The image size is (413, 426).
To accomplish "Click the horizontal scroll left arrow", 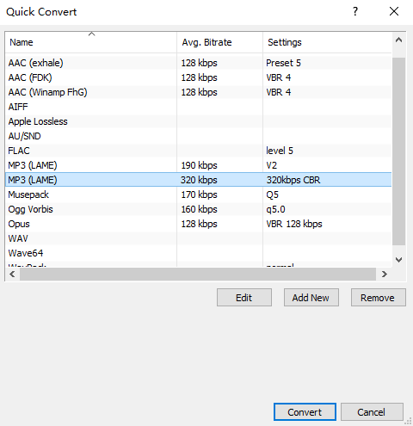I will [12, 275].
